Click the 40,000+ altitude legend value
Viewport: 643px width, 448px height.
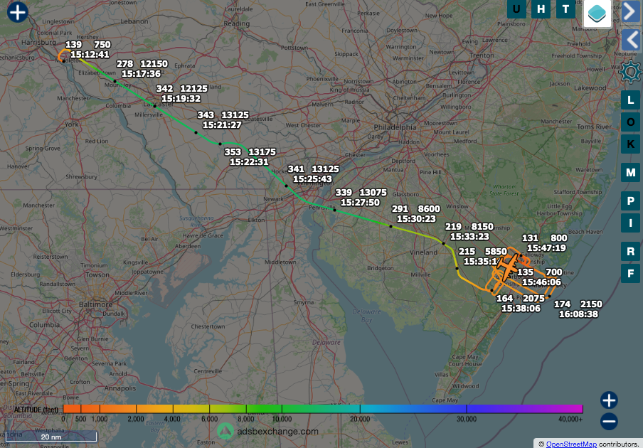(570, 420)
